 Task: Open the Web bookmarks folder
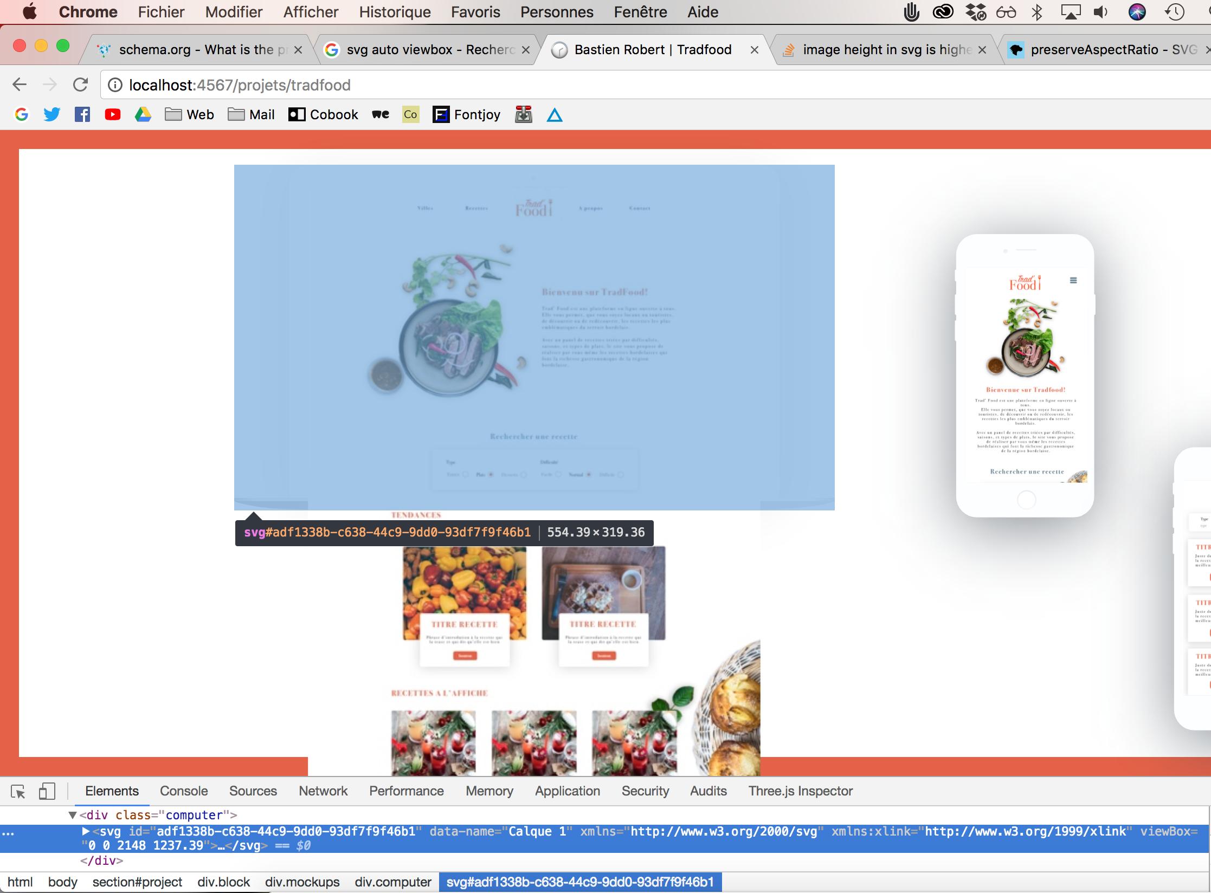(x=189, y=114)
